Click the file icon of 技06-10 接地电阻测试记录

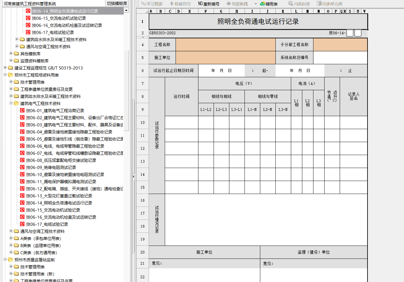22,175
